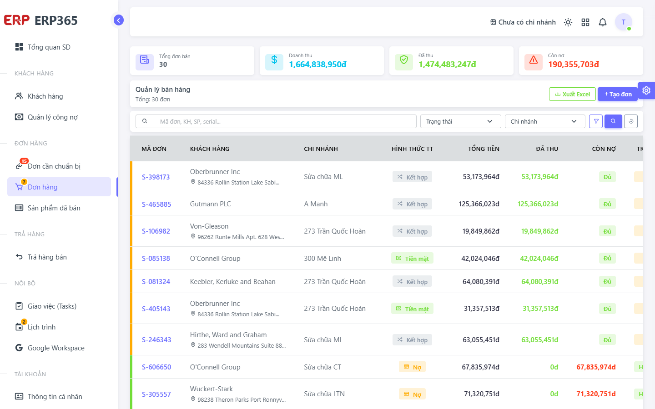Expand the Chi nhánh dropdown
This screenshot has height=409, width=655.
(x=545, y=121)
